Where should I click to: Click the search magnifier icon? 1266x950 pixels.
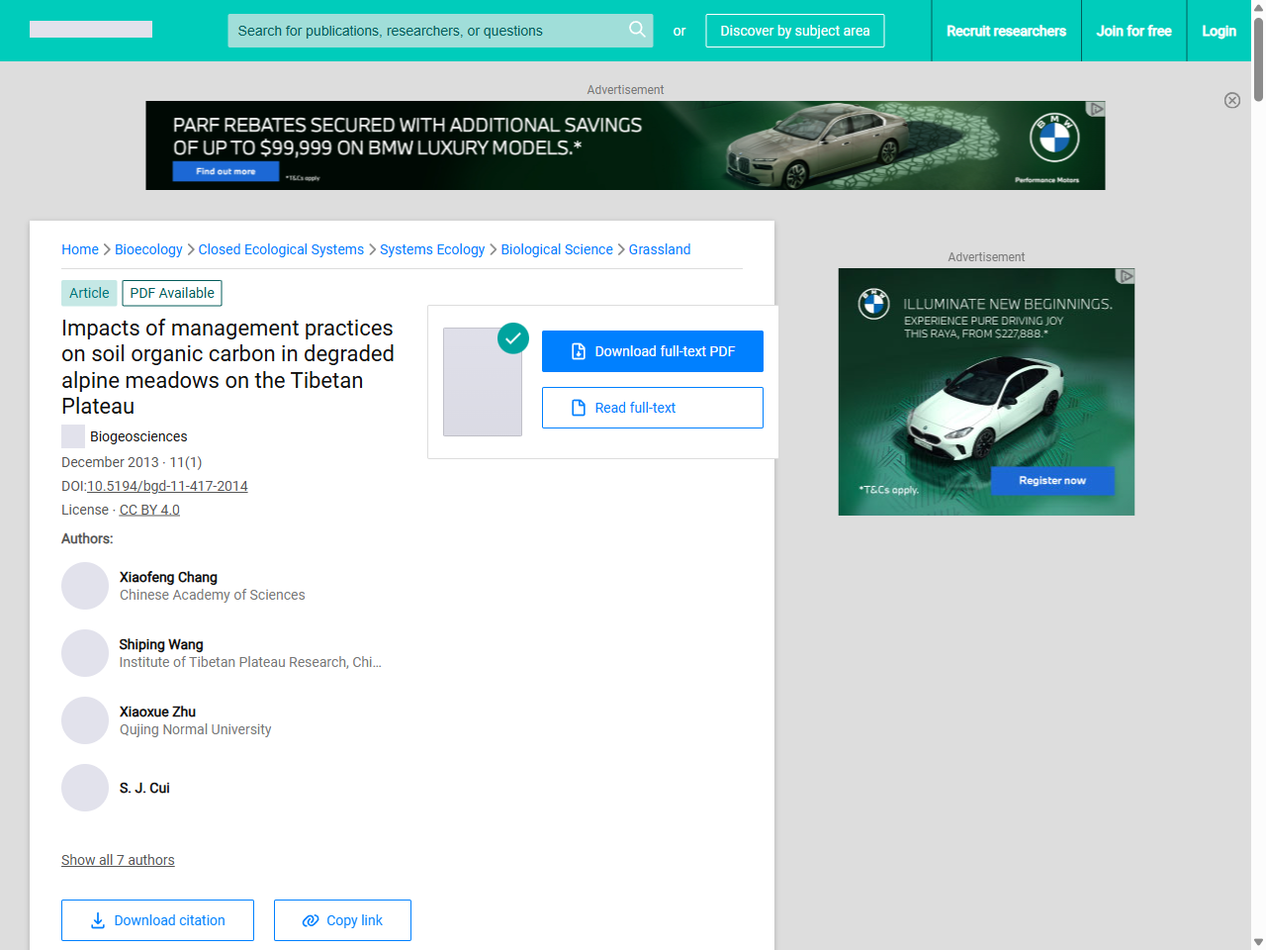637,30
